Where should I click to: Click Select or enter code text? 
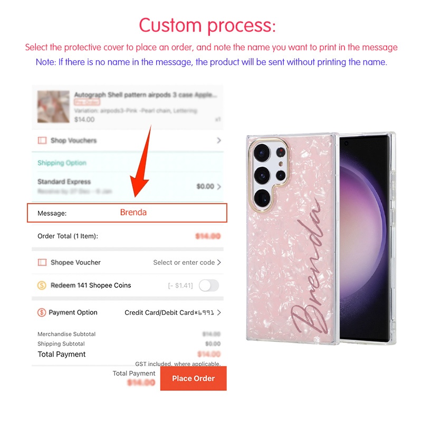[x=184, y=262]
